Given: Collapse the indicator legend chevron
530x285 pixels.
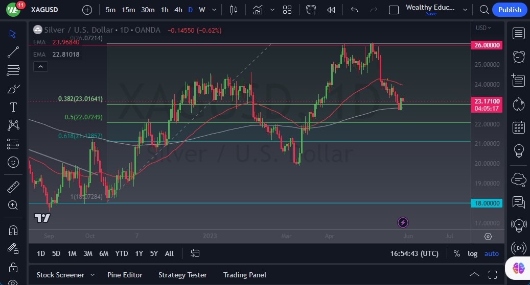Looking at the screenshot, I should pyautogui.click(x=41, y=66).
